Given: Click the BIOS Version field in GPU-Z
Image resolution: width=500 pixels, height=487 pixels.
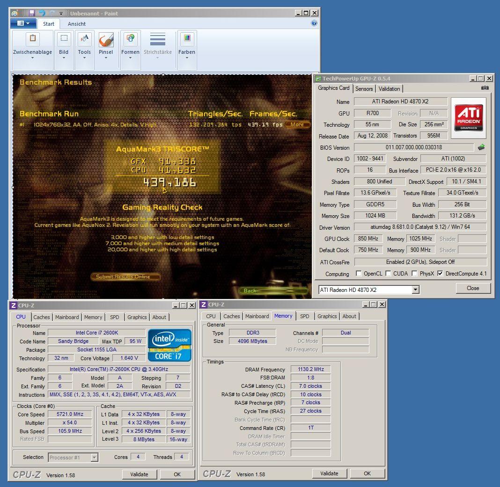Looking at the screenshot, I should (413, 147).
